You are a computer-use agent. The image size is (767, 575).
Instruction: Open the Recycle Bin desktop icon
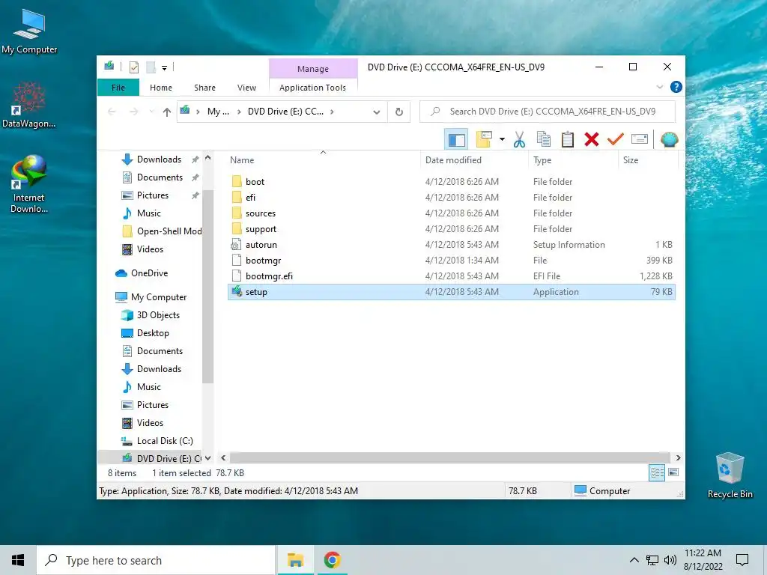pyautogui.click(x=730, y=475)
